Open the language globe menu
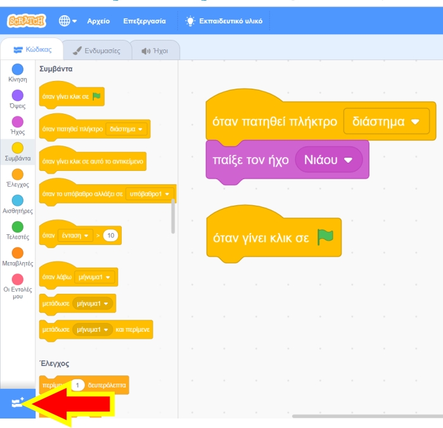Screen dimensions: 443x428 [67, 21]
